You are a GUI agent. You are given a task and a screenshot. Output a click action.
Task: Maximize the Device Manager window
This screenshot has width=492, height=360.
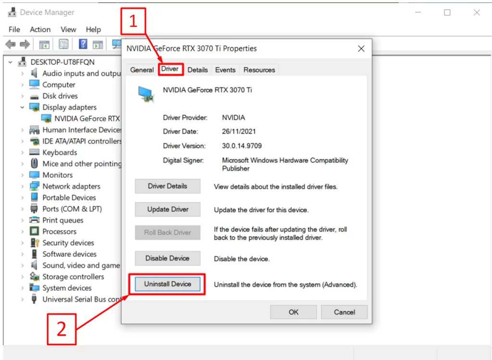coord(447,12)
